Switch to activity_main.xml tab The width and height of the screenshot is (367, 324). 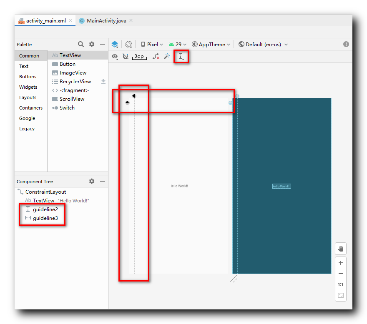46,20
